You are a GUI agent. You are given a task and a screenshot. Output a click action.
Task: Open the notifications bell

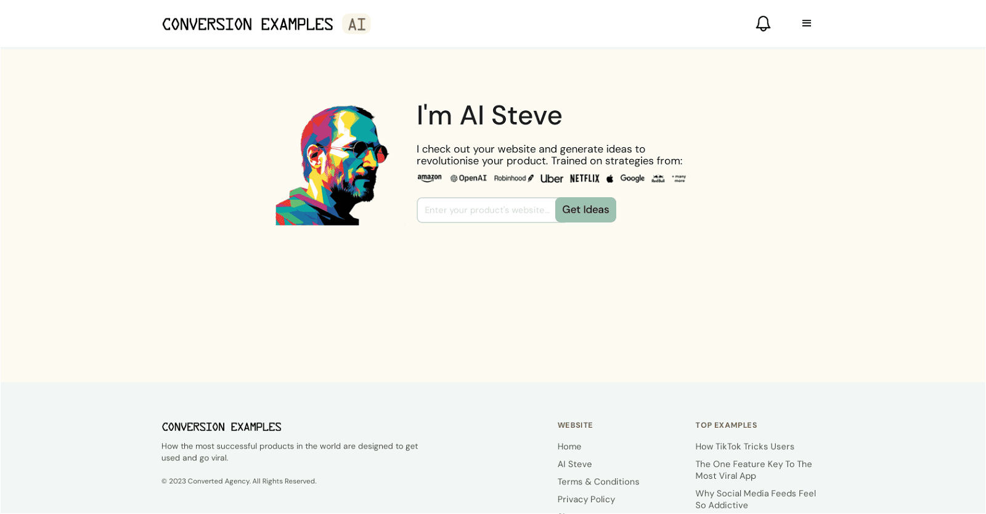(763, 23)
